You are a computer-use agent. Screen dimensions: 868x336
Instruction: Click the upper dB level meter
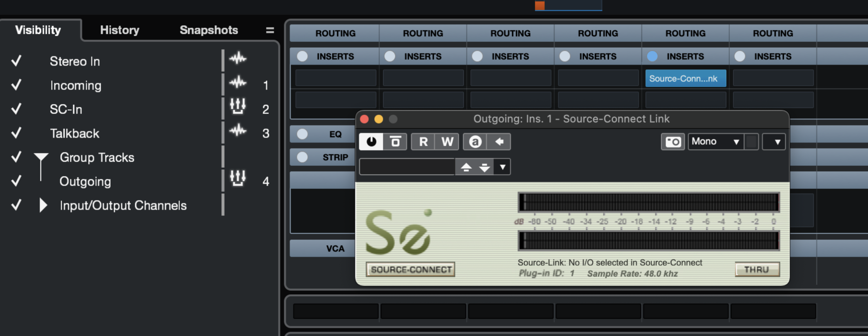tap(649, 202)
